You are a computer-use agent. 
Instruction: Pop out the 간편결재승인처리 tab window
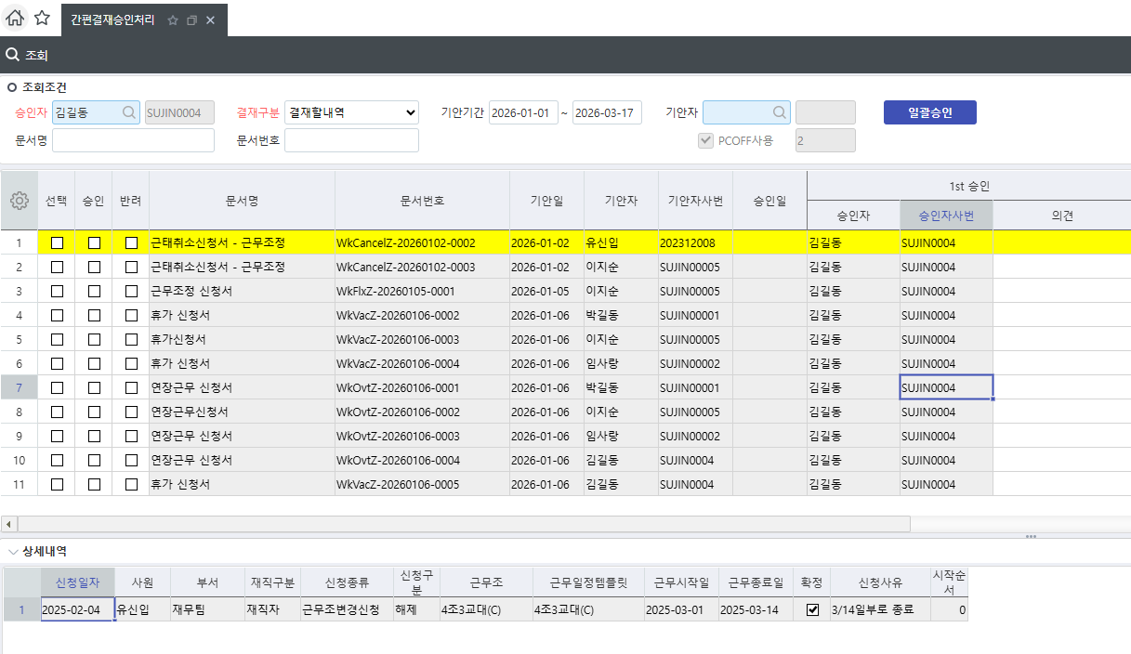[x=191, y=20]
